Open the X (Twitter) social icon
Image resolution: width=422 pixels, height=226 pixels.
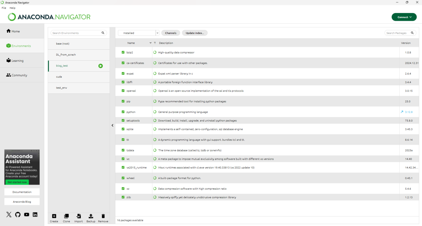coord(9,214)
